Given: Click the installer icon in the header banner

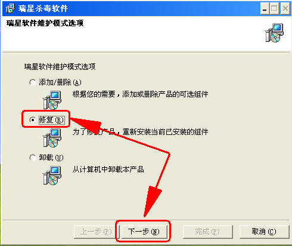Looking at the screenshot, I should pyautogui.click(x=274, y=33).
